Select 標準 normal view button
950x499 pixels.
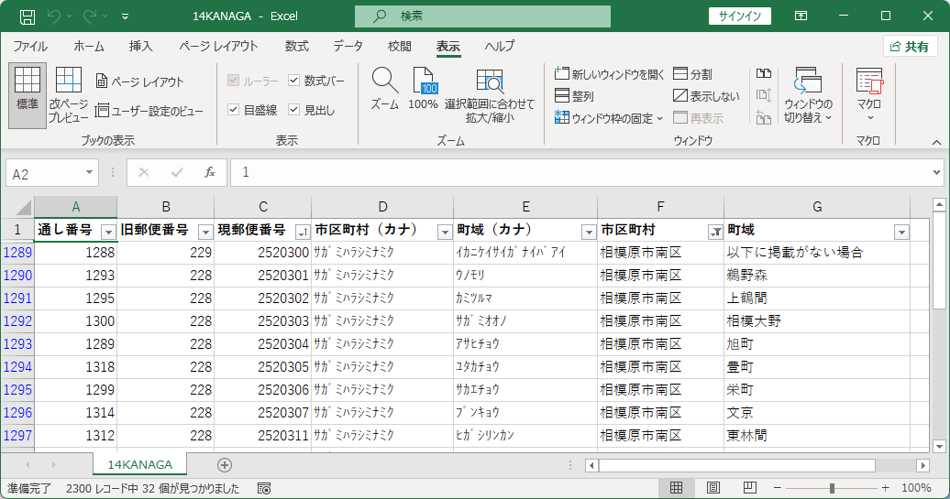28,95
